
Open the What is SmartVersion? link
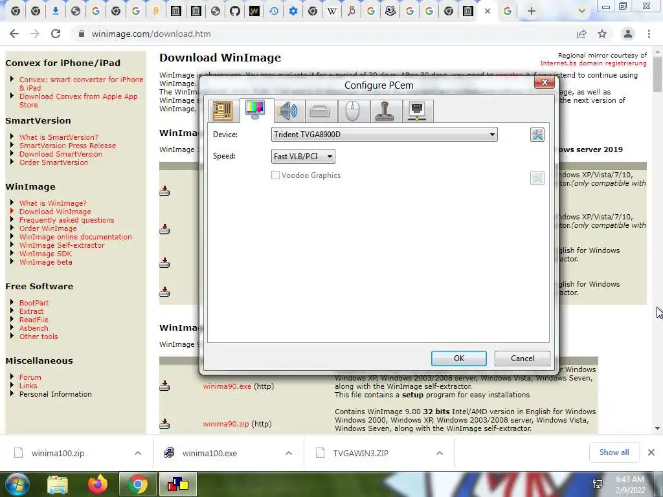[58, 137]
